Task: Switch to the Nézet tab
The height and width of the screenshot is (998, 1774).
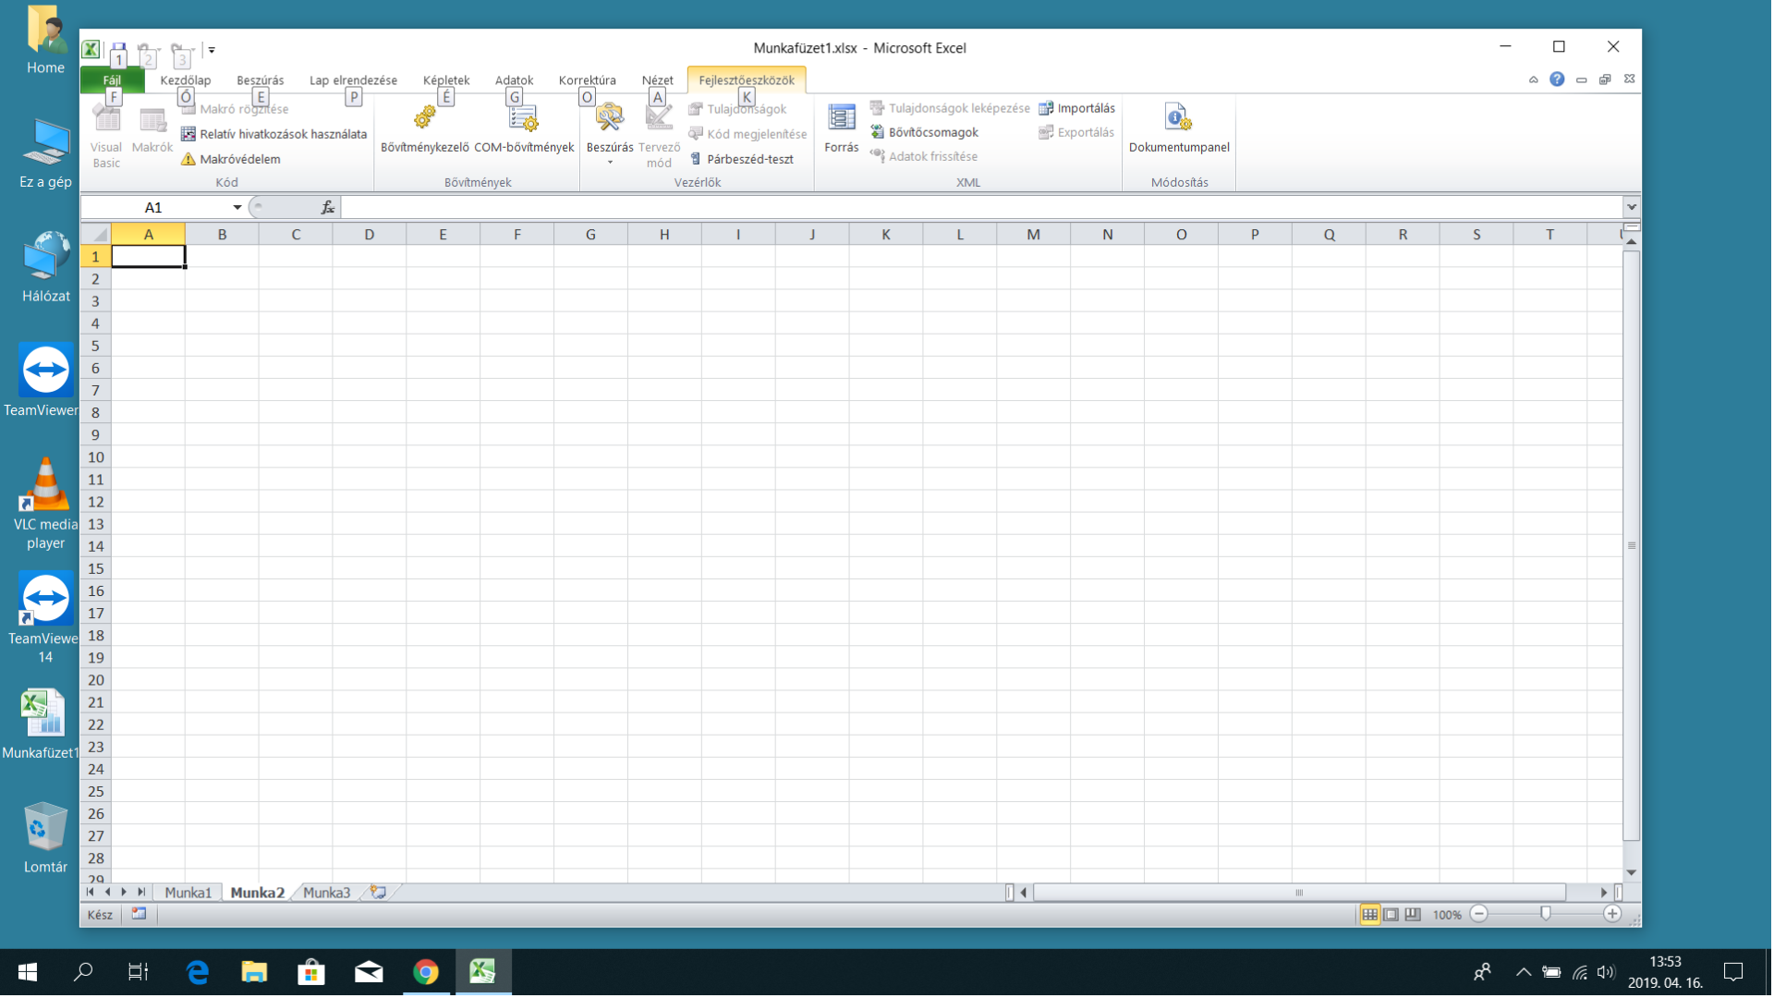Action: pos(657,80)
